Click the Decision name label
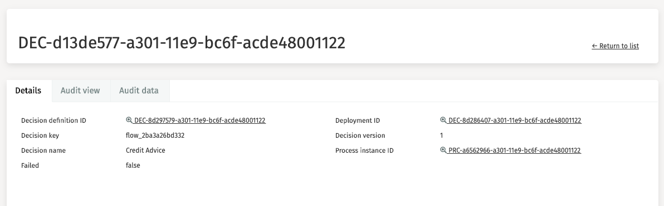This screenshot has width=664, height=206. pos(43,150)
